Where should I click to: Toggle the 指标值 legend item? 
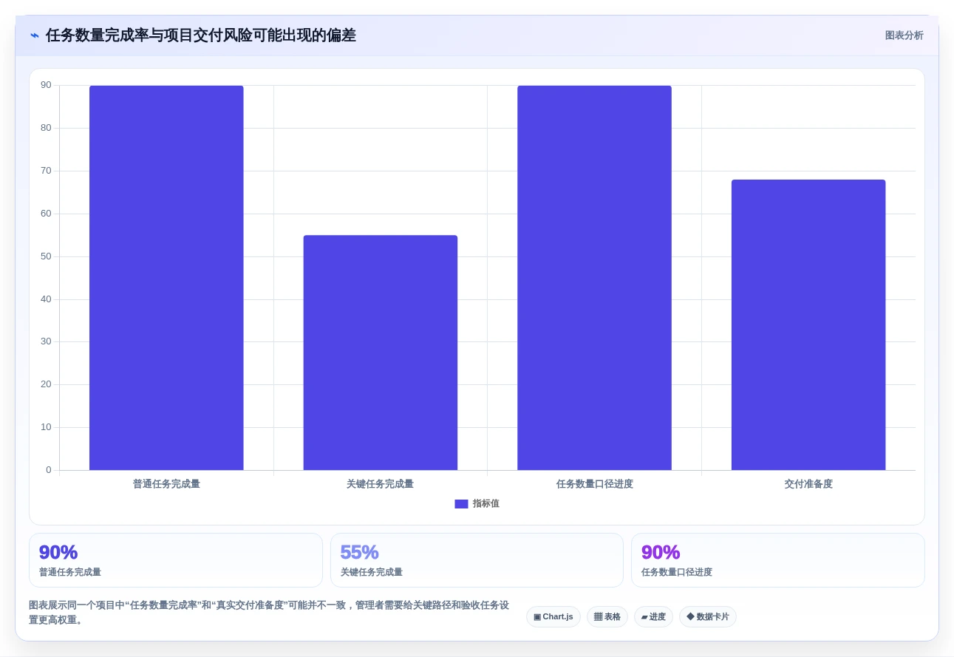coord(477,504)
